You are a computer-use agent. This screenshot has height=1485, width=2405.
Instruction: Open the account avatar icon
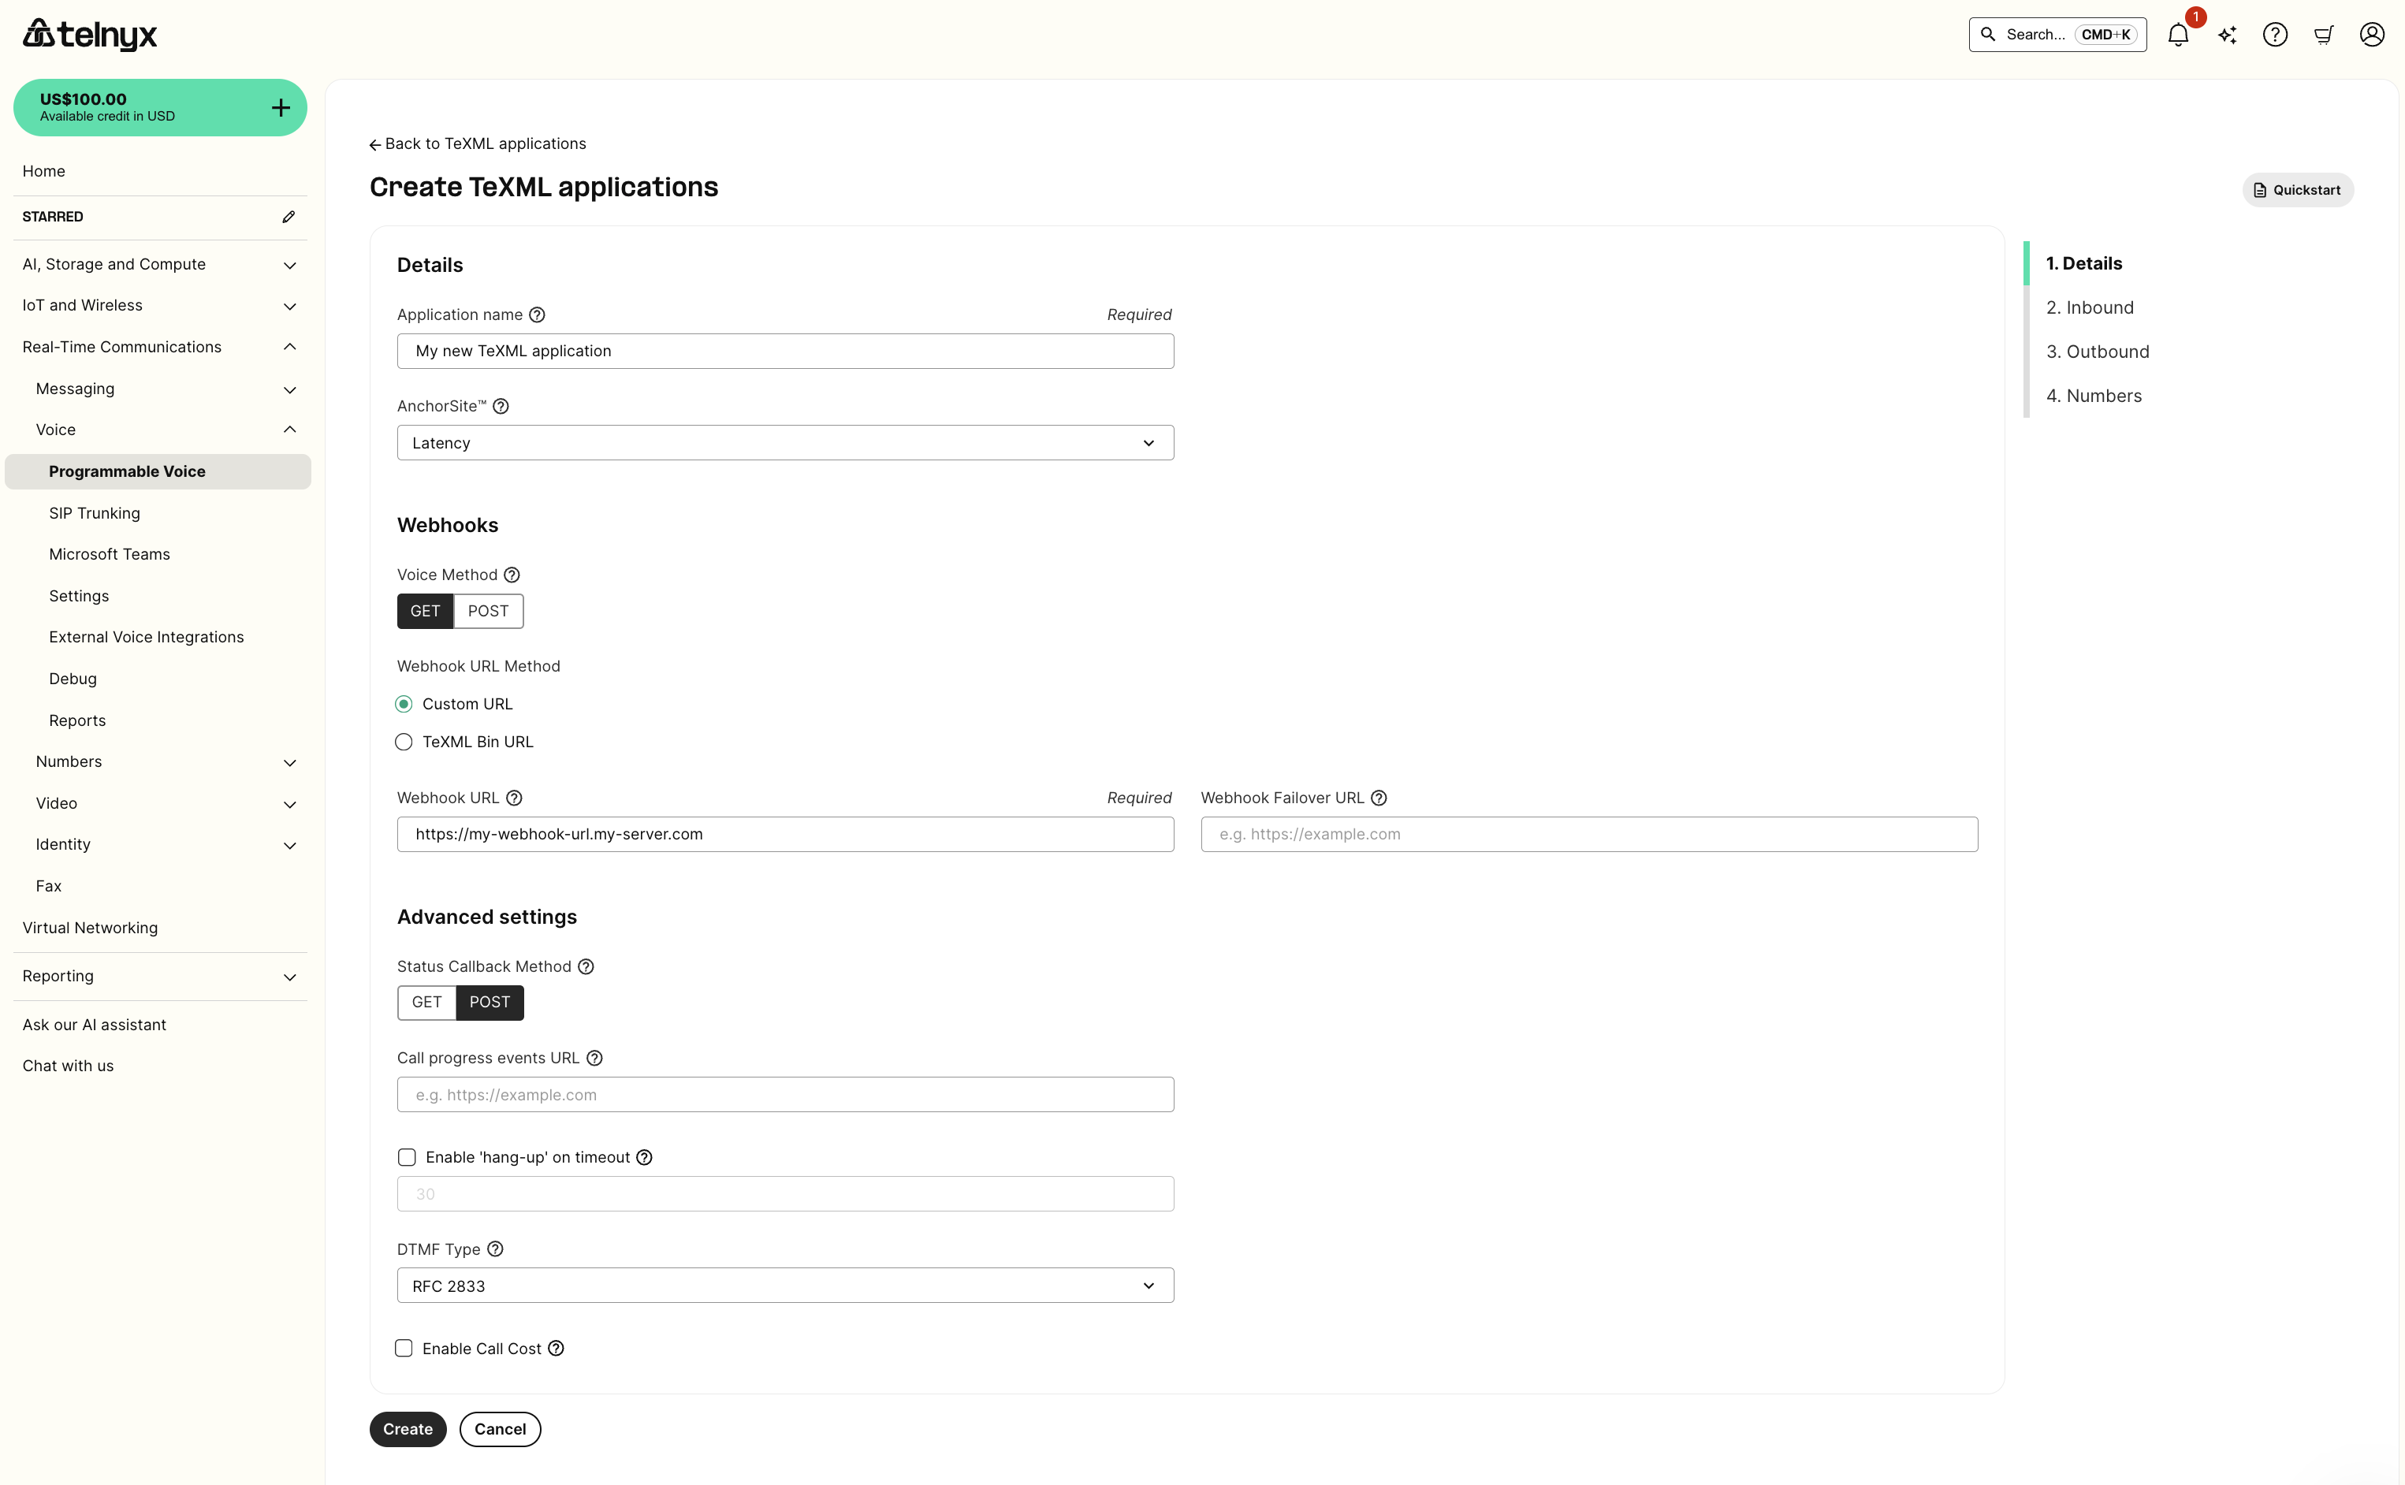(2370, 35)
